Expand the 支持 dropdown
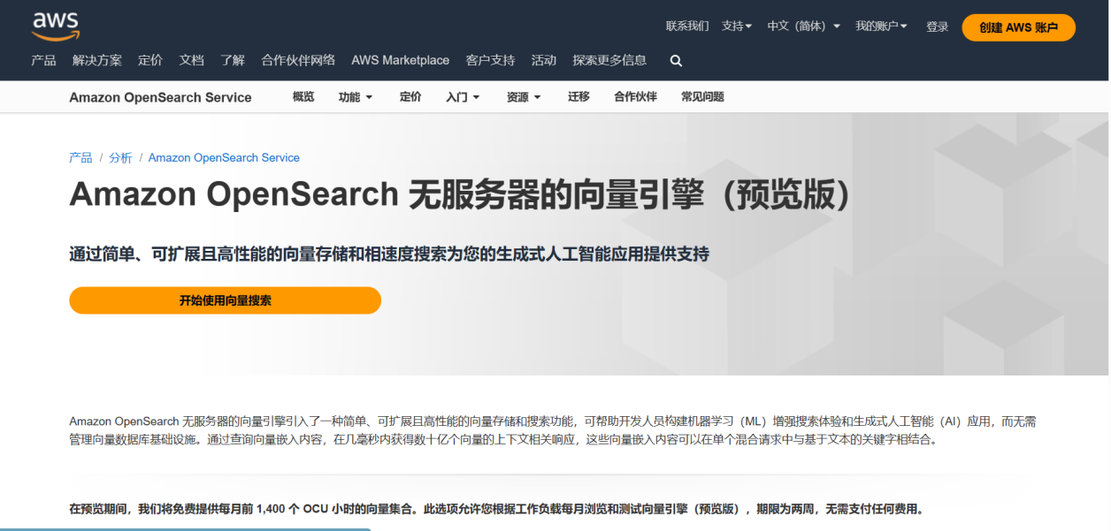 (x=737, y=27)
